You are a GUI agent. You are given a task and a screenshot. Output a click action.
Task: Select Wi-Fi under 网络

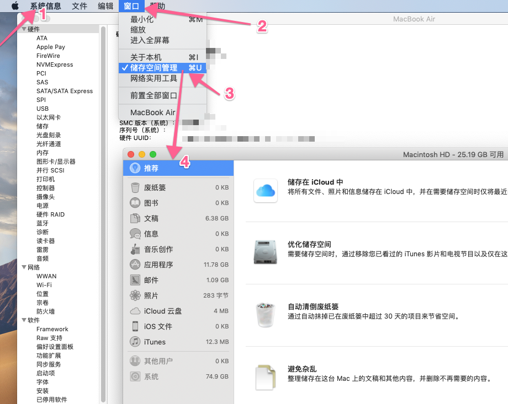(44, 285)
